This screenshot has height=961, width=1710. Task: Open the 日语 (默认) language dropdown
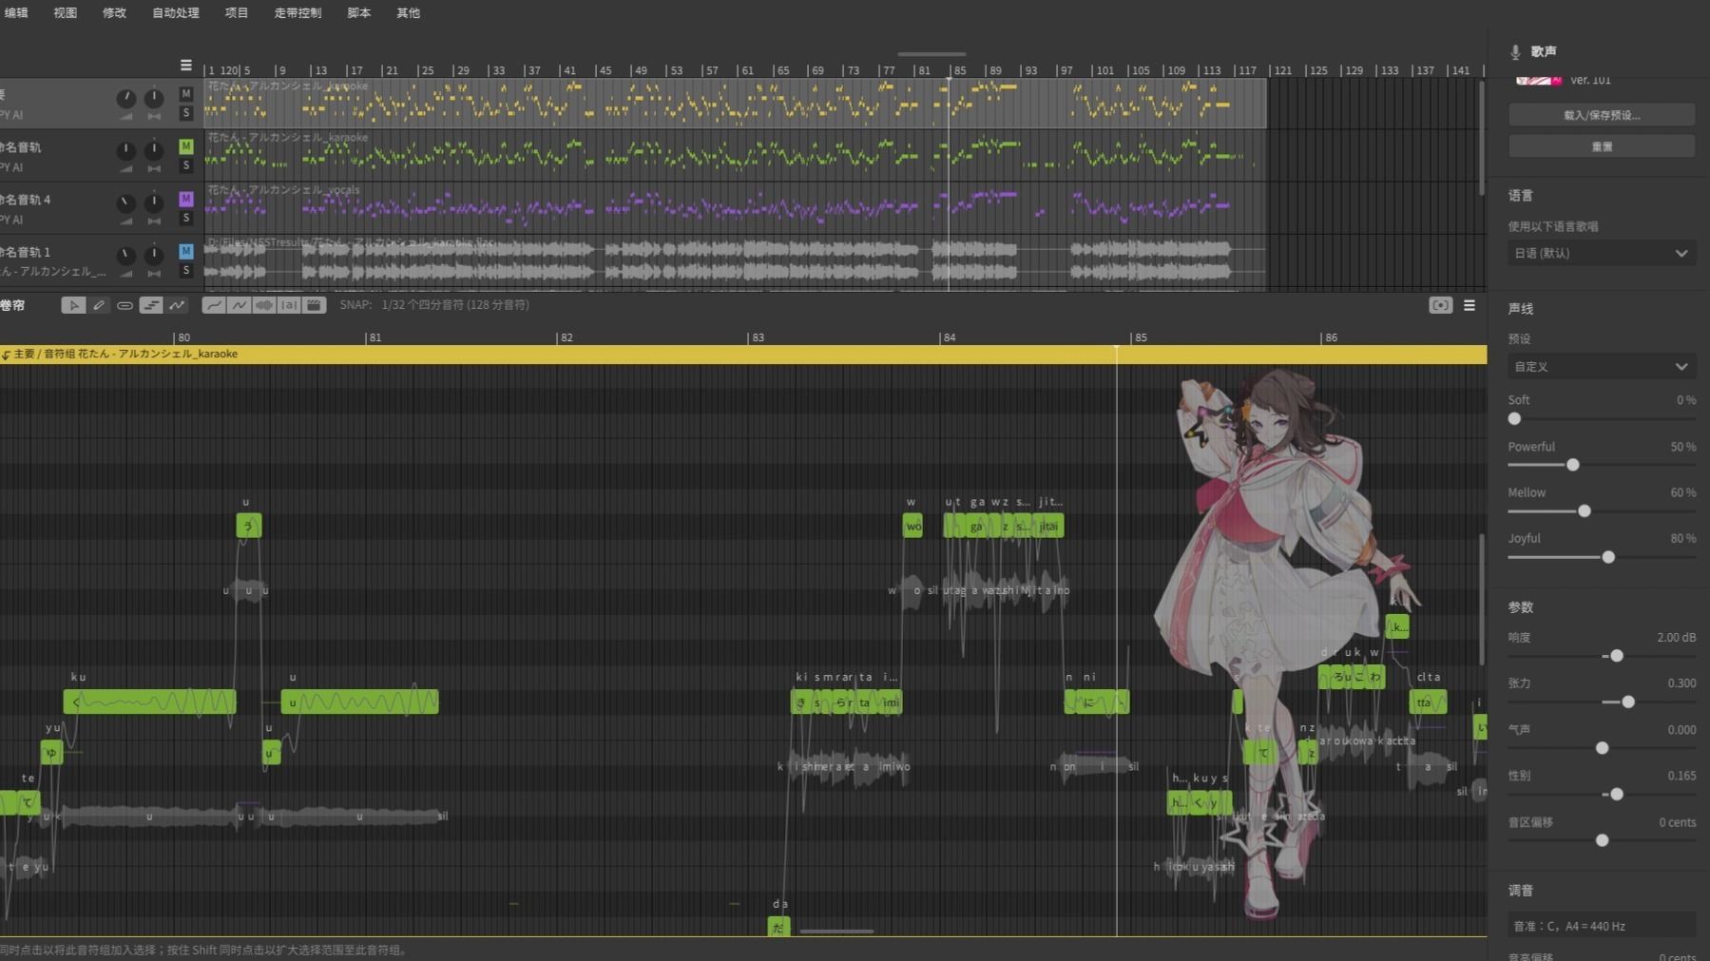[x=1601, y=254]
